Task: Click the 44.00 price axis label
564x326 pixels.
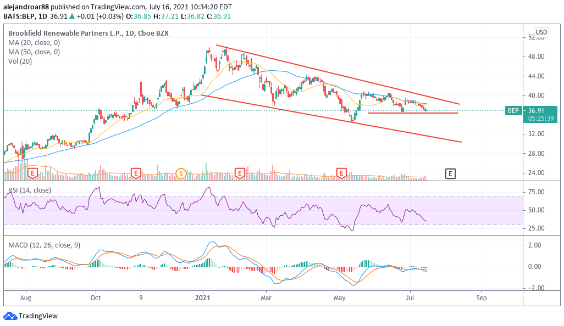Action: coord(537,76)
